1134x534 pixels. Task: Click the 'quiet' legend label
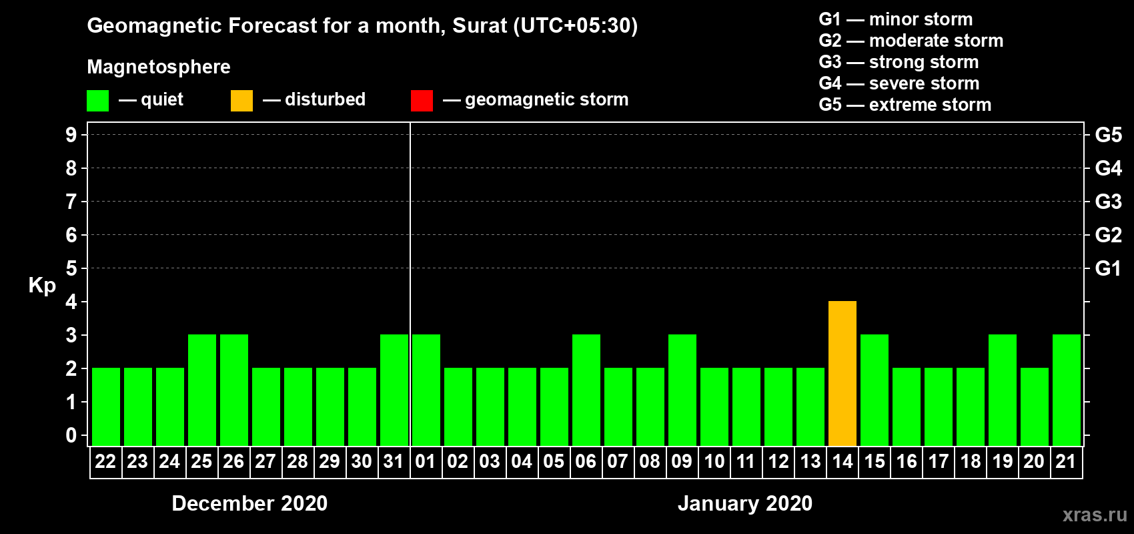point(162,99)
